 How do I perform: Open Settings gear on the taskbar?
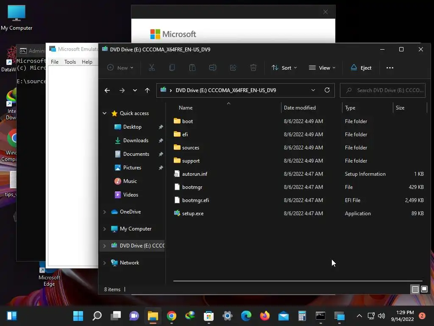click(x=228, y=316)
